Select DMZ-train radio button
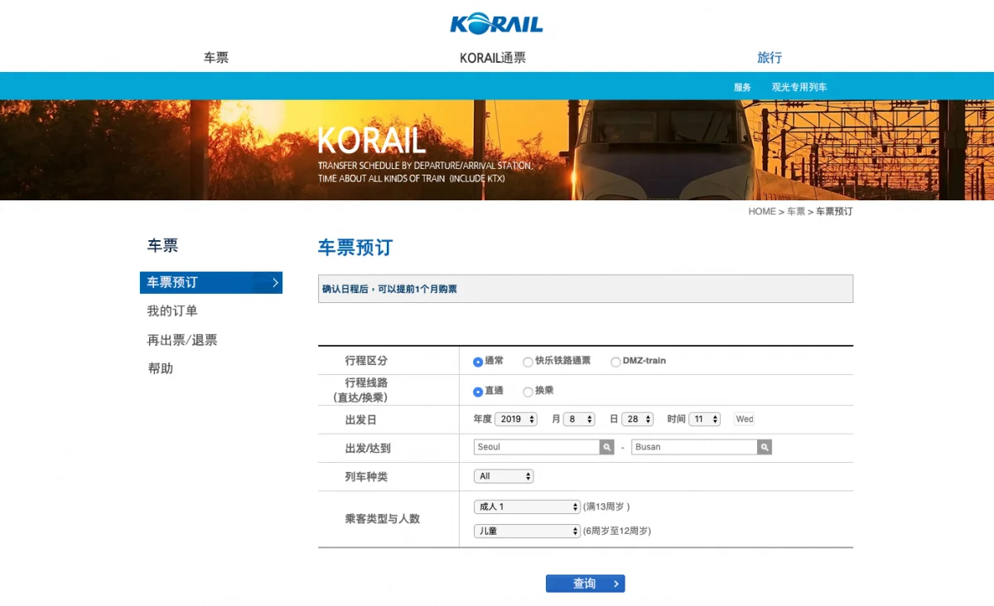 (615, 362)
